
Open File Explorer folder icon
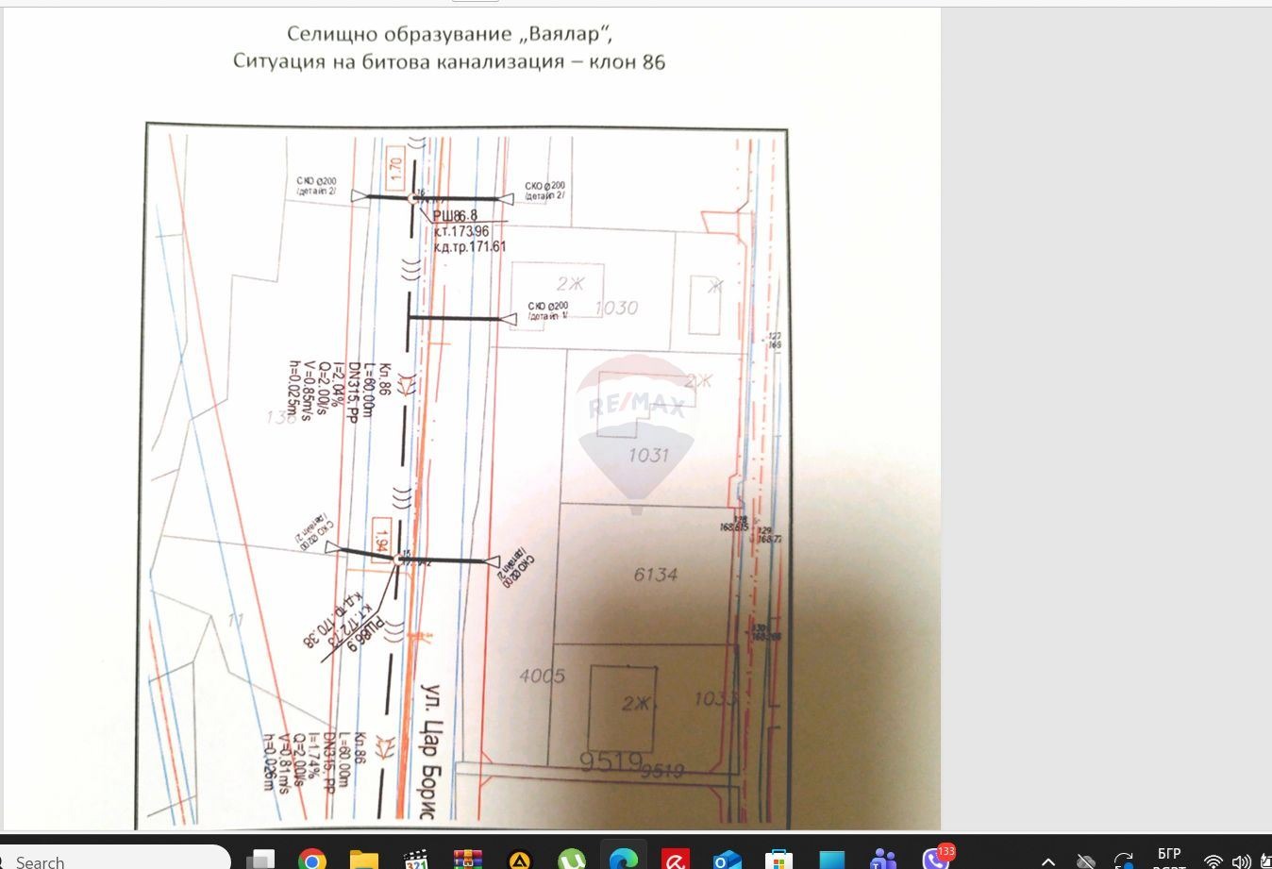point(364,860)
